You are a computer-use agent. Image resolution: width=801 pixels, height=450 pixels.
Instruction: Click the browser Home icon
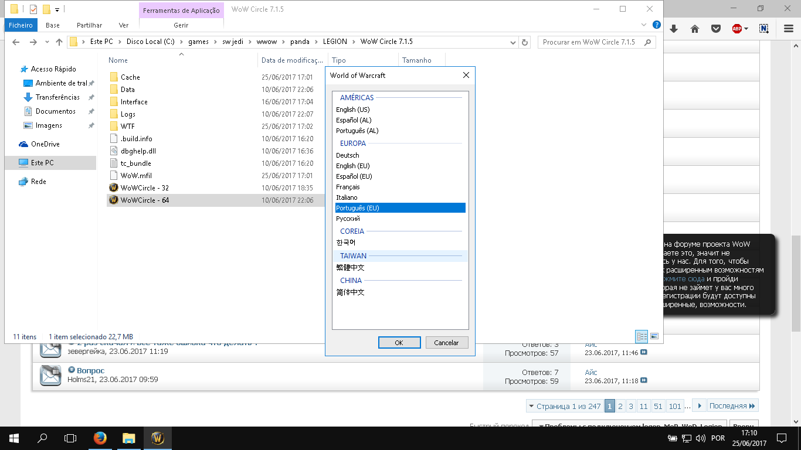695,29
